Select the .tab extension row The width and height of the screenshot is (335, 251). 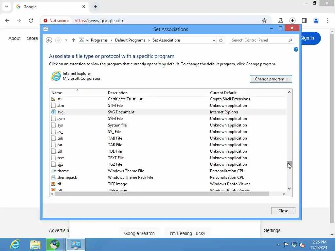pos(168,138)
